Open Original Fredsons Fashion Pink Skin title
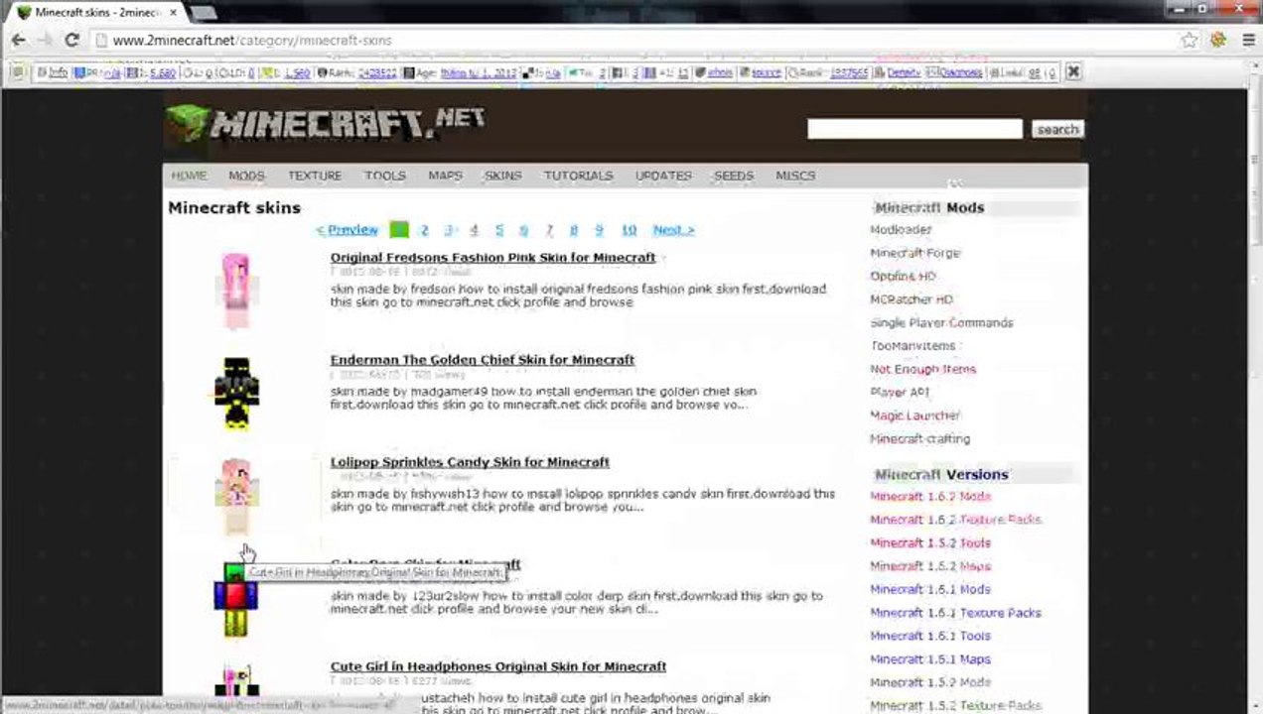1263x714 pixels. click(492, 258)
